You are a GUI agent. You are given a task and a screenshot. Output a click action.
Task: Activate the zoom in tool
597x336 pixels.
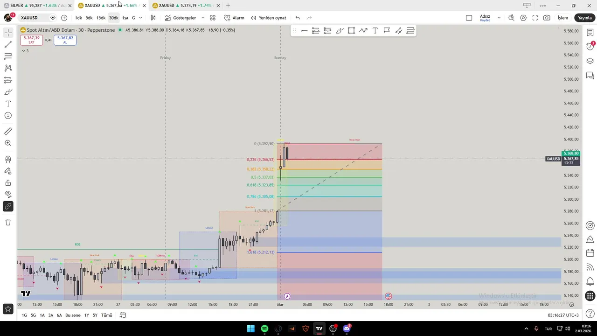8,143
